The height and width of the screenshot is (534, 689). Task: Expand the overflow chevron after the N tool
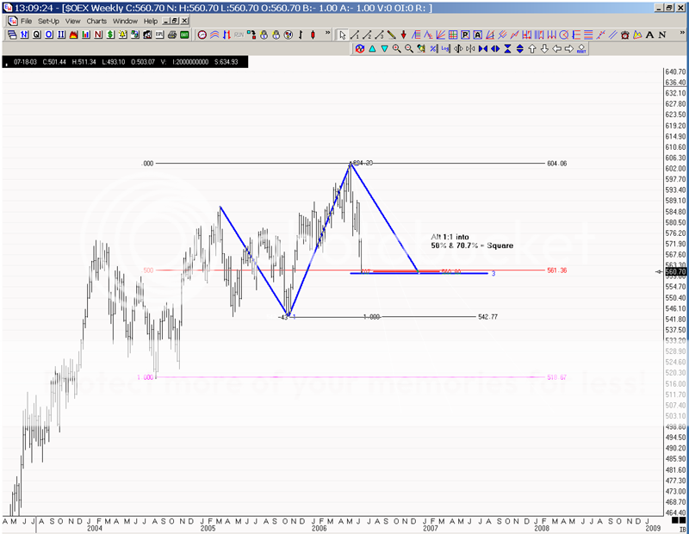tap(682, 33)
